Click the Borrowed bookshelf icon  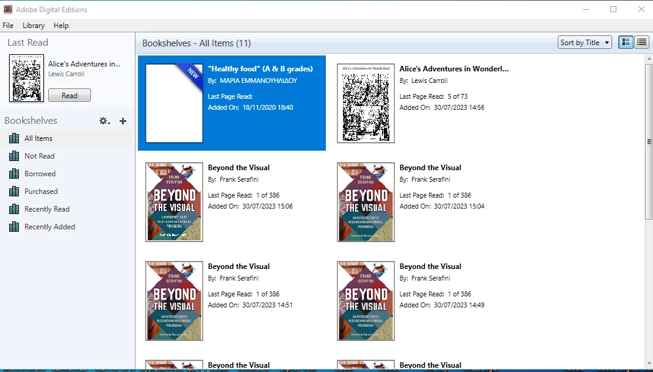coord(14,174)
